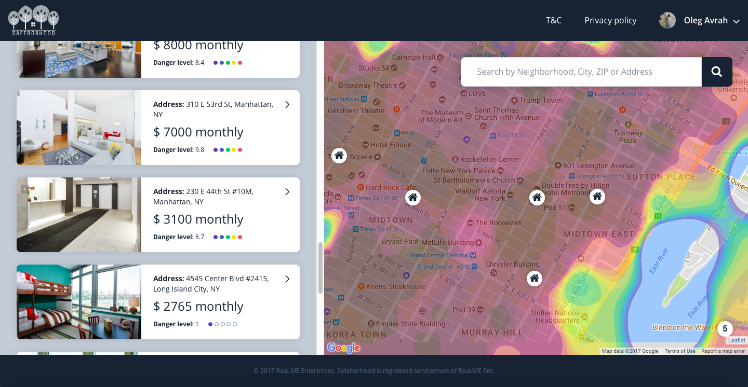Click the cluster marker labeled 5
Image resolution: width=748 pixels, height=387 pixels.
(725, 329)
